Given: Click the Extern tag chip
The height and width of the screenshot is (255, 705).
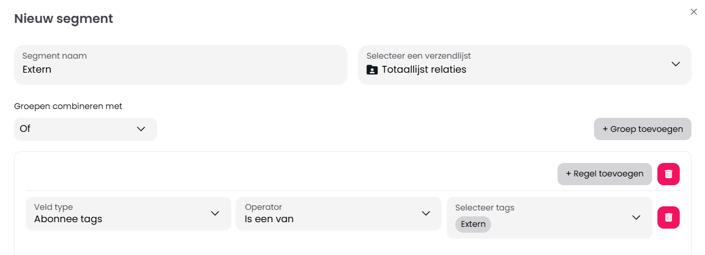Looking at the screenshot, I should (x=473, y=225).
